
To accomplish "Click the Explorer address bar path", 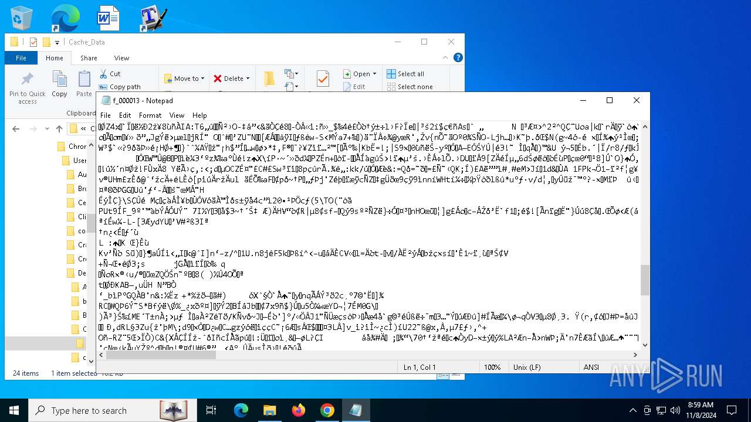I will click(x=82, y=129).
